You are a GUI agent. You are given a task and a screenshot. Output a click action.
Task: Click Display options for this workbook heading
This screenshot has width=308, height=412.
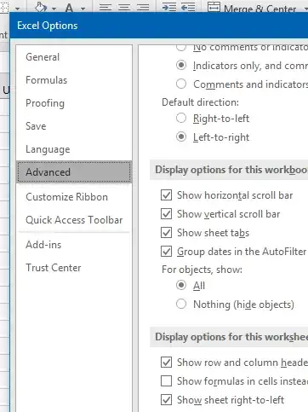coord(231,170)
